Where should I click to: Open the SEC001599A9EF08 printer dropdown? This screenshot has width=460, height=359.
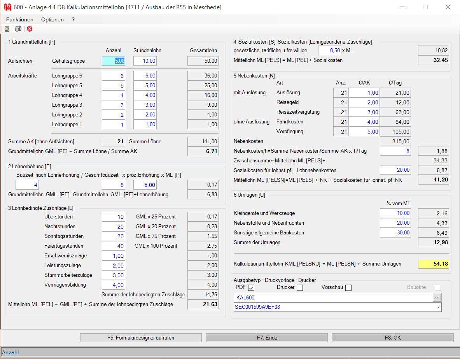tap(437, 307)
